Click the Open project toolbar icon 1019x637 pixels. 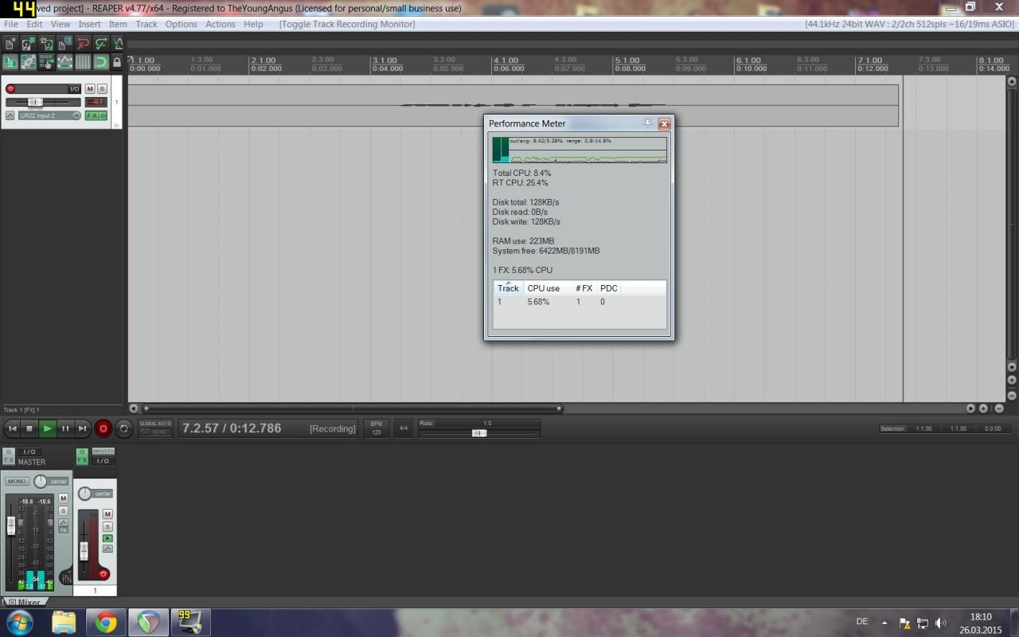(x=28, y=44)
